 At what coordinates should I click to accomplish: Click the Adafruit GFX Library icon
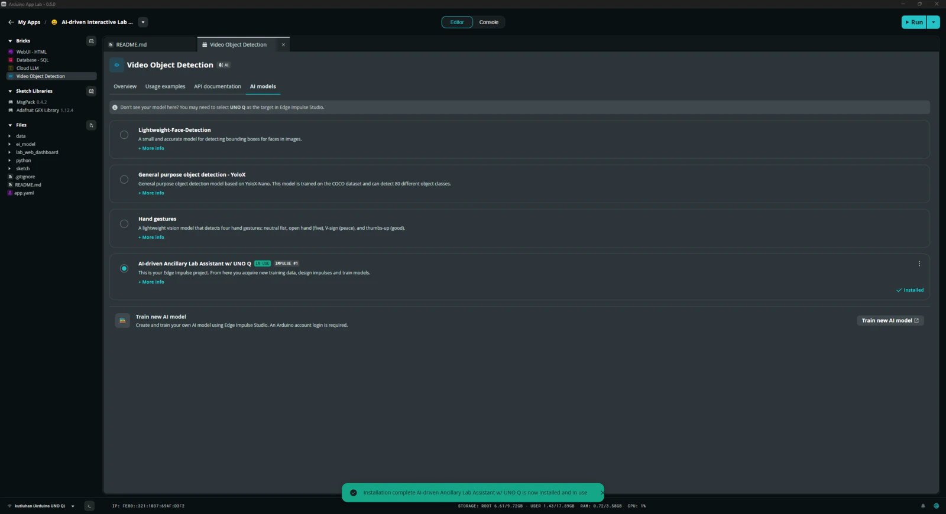pos(11,110)
